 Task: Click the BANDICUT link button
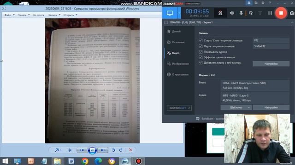point(179,108)
